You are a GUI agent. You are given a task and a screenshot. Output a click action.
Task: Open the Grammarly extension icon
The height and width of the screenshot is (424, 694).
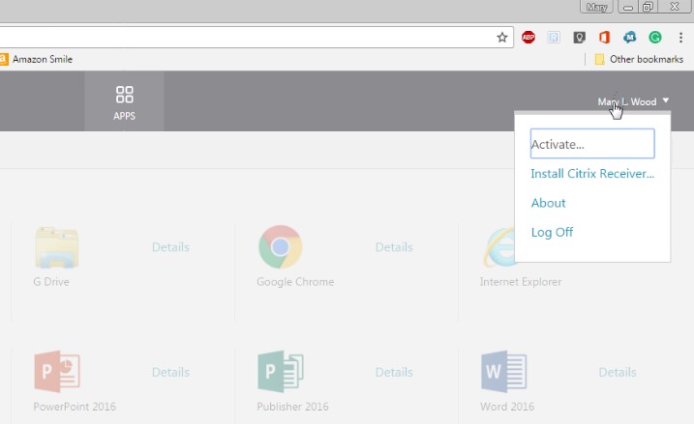[x=655, y=38]
